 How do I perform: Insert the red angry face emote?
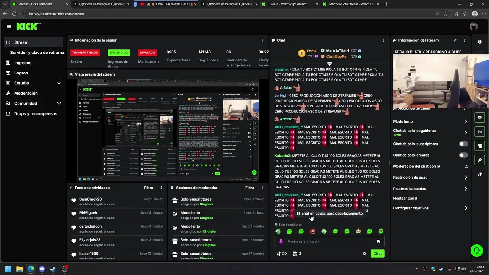click(x=313, y=231)
